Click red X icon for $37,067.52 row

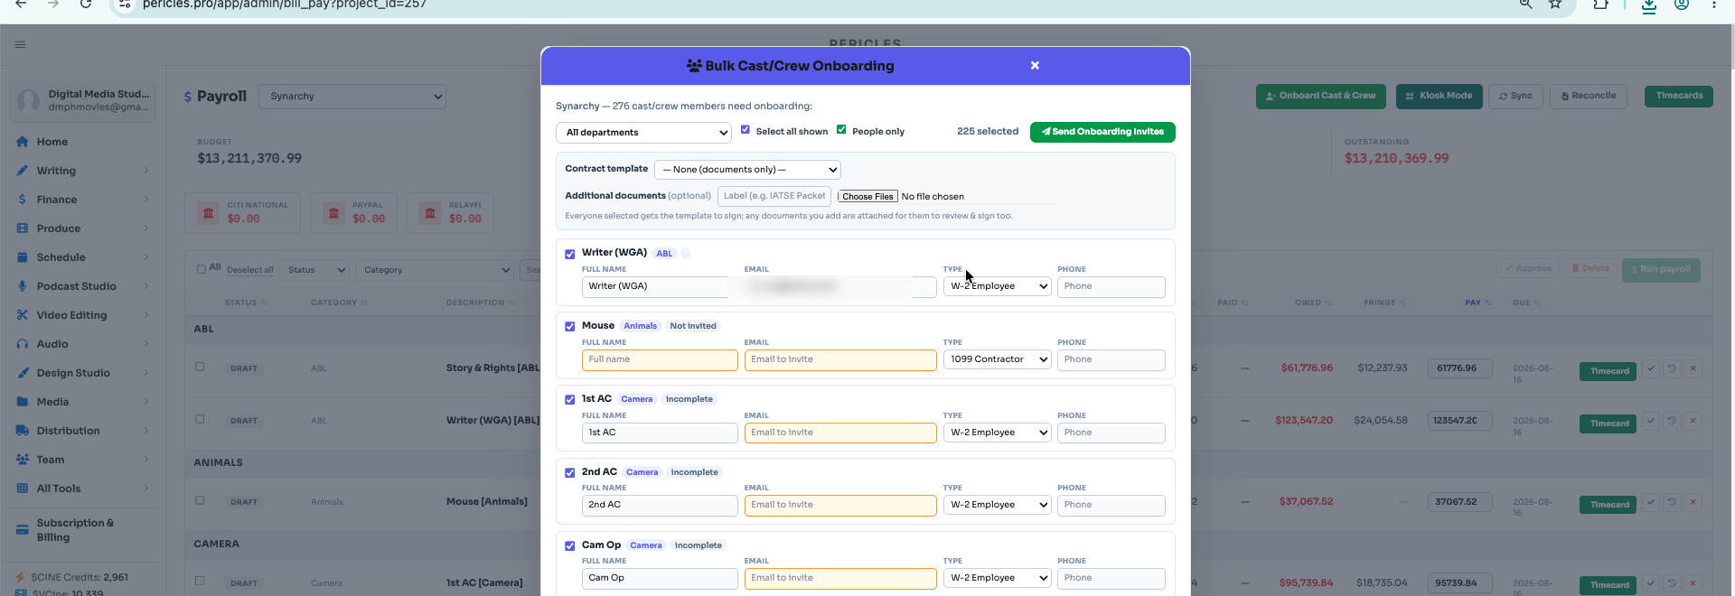pyautogui.click(x=1693, y=503)
